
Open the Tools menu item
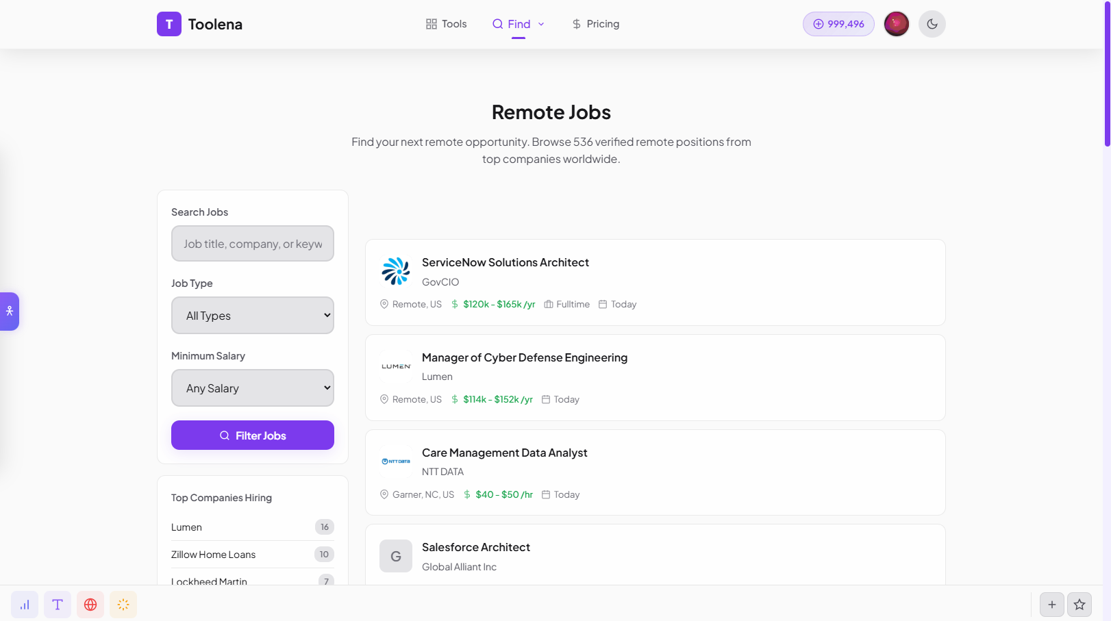point(446,24)
